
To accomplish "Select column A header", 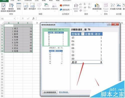I will click(x=9, y=23).
